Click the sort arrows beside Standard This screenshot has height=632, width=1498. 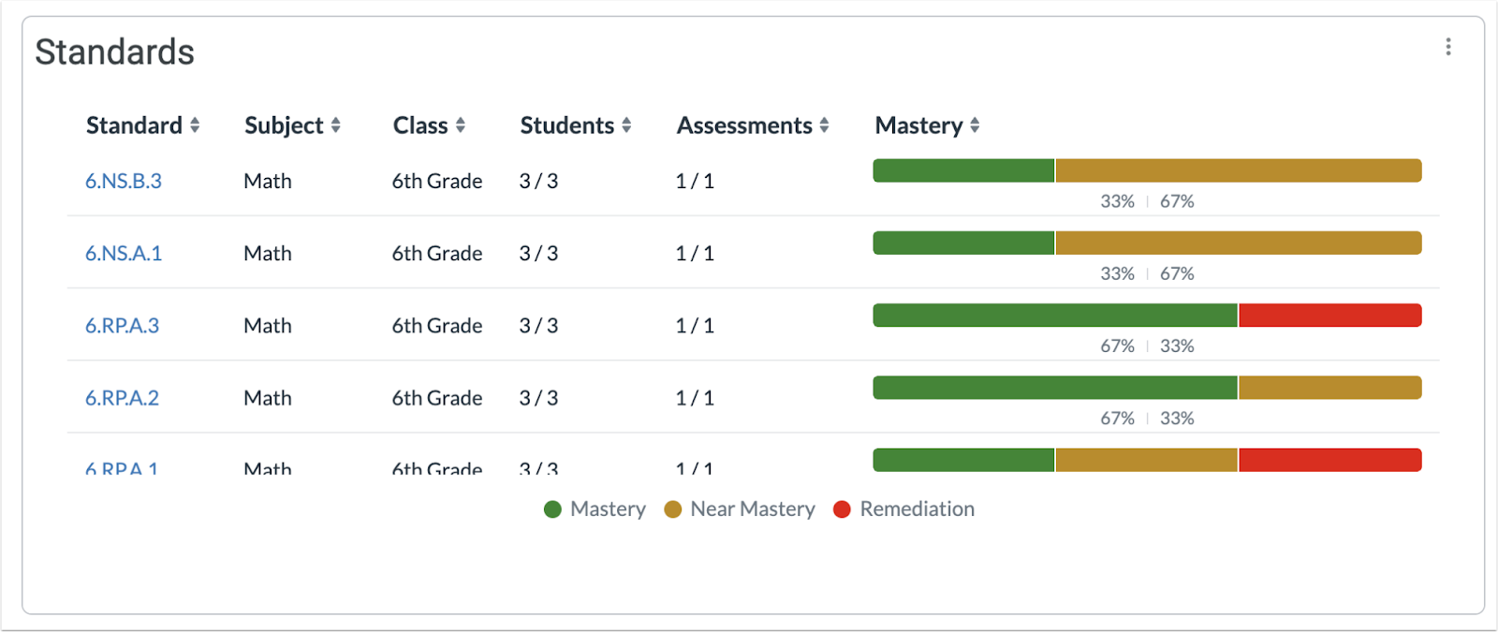(197, 125)
